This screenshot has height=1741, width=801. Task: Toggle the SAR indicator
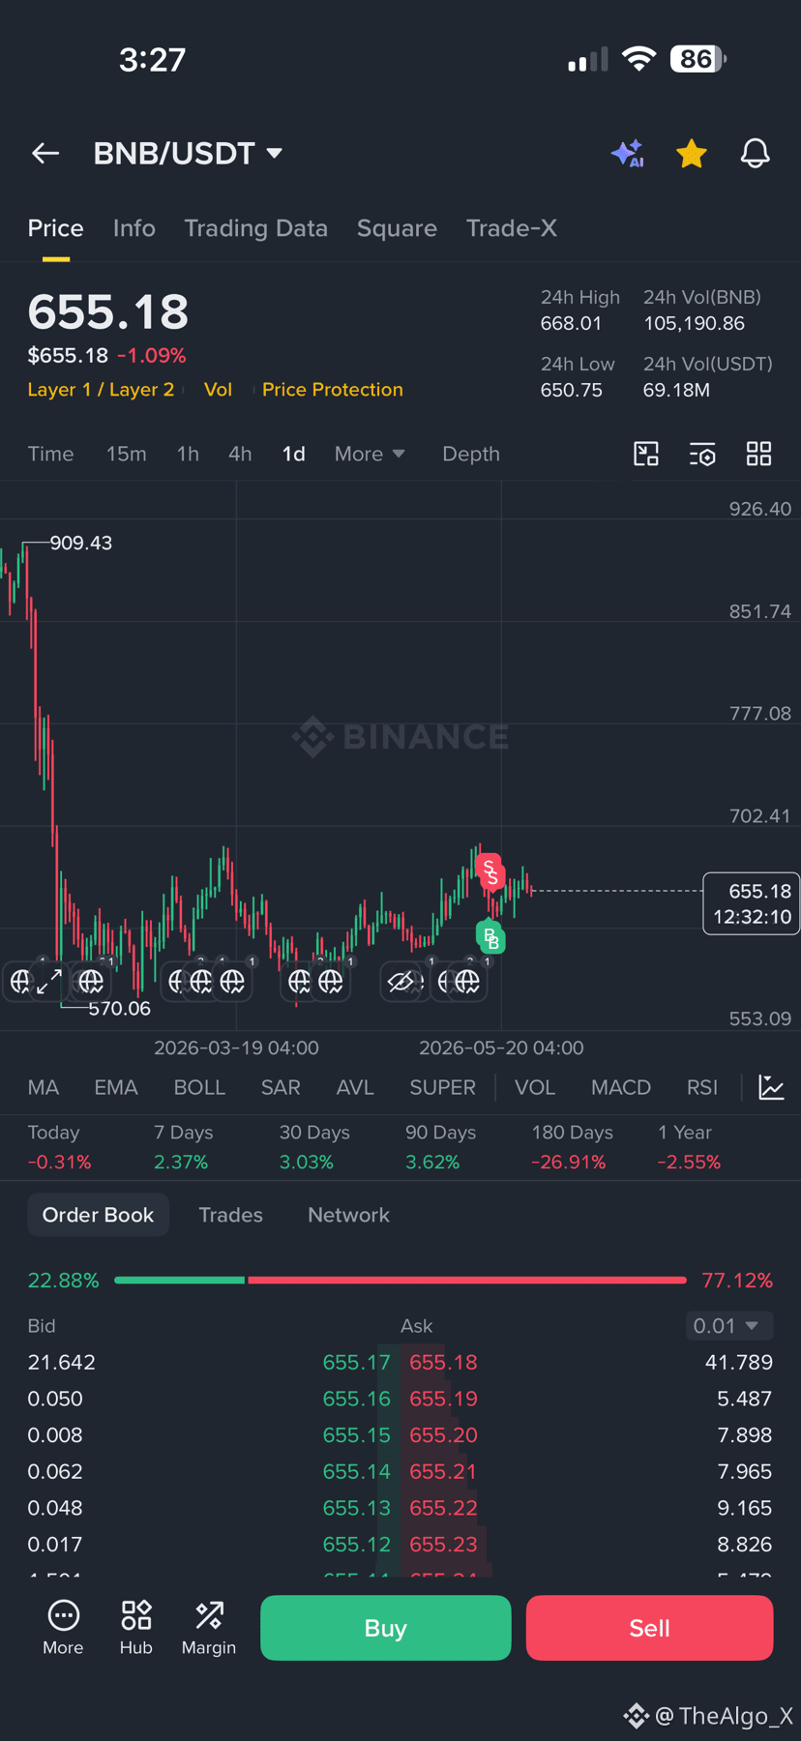281,1087
